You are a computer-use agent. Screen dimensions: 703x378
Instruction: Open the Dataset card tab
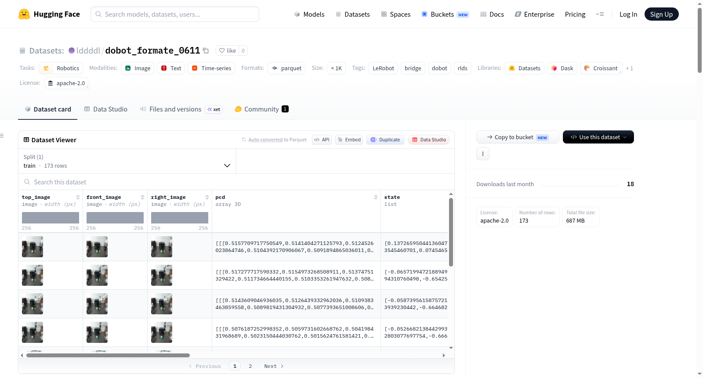(47, 109)
